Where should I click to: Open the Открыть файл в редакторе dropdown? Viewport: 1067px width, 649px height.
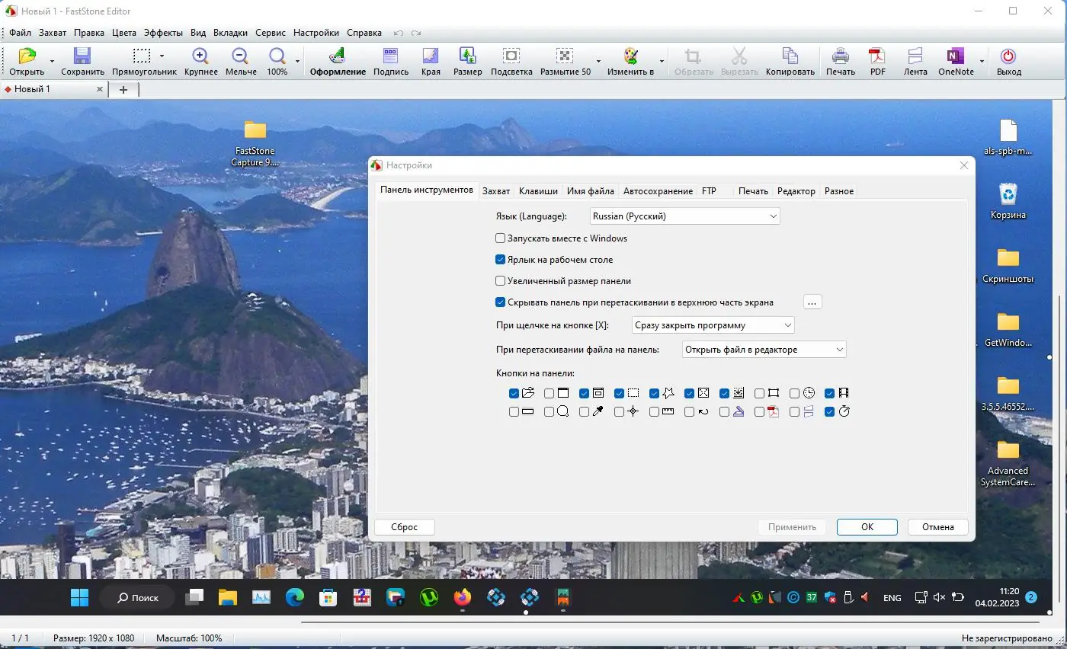tap(764, 350)
